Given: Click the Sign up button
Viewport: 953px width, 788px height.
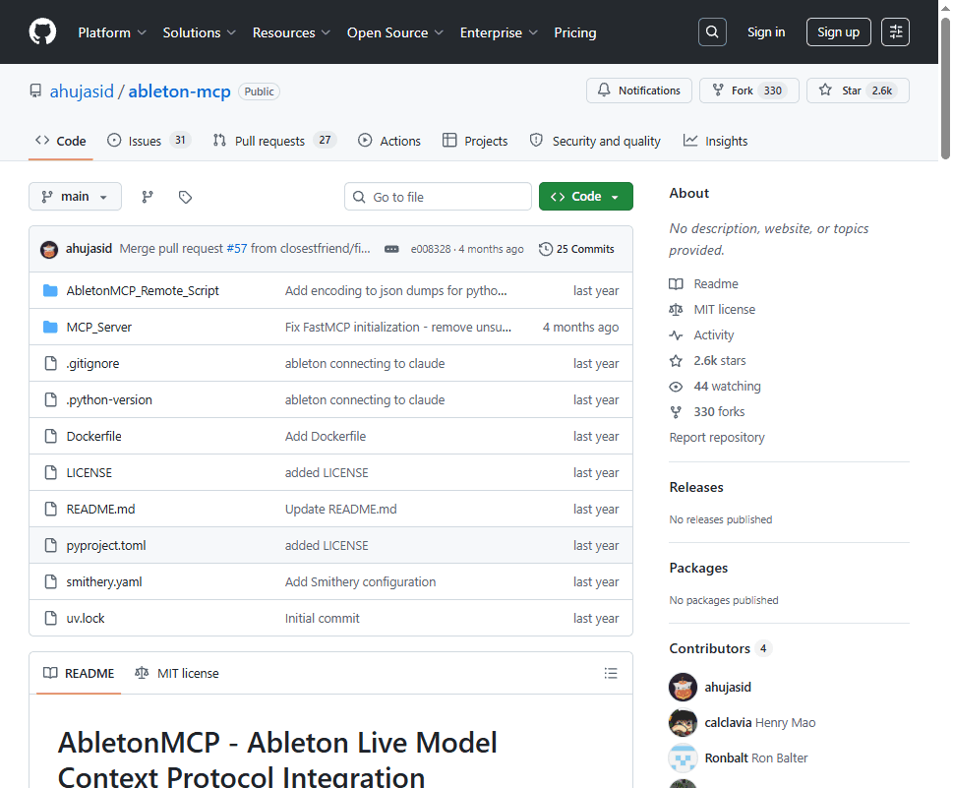Looking at the screenshot, I should coord(838,32).
